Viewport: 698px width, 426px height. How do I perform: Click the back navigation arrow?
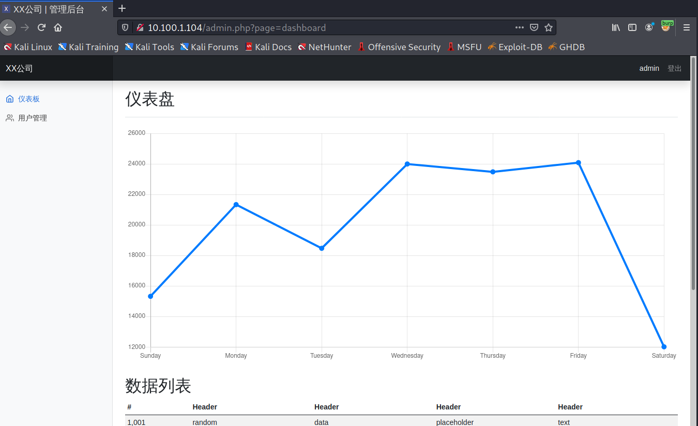(8, 27)
